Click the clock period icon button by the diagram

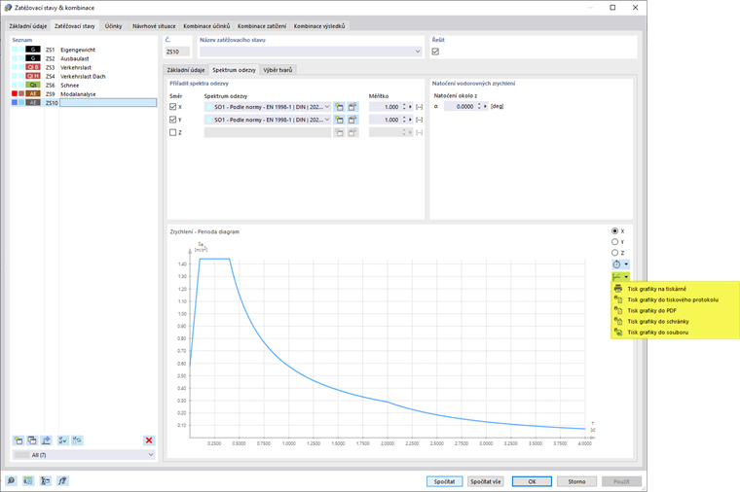click(616, 264)
